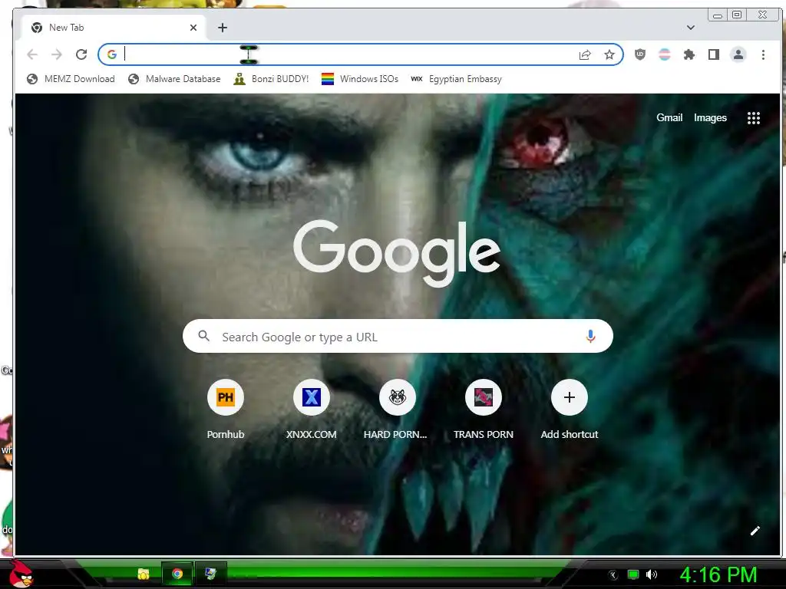
Task: Bookmark this tab with the star icon
Action: click(609, 54)
